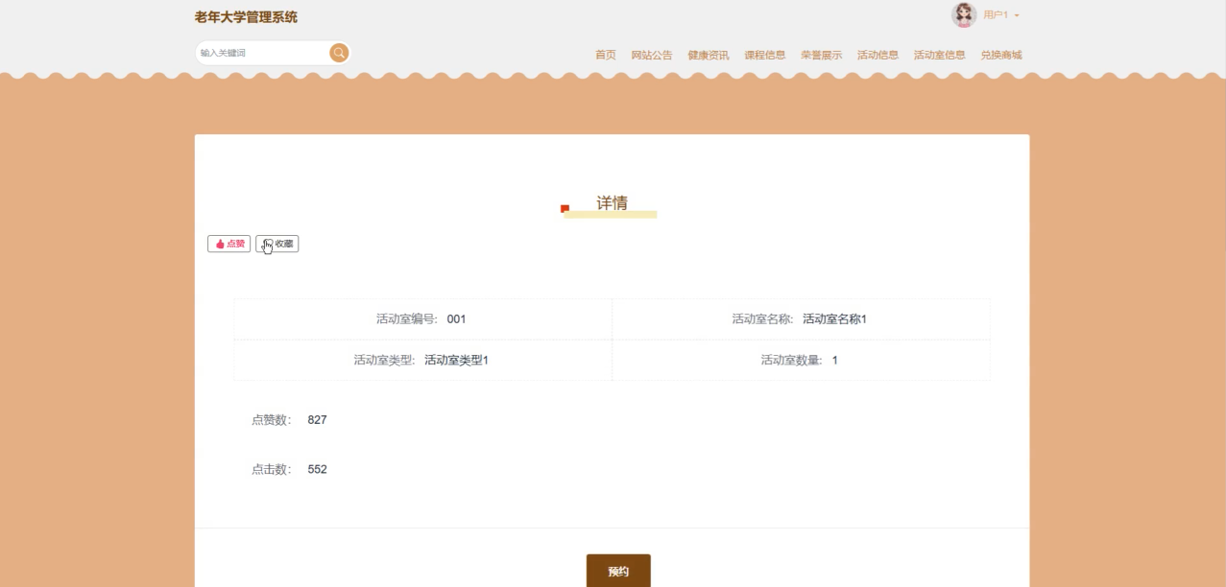Screen dimensions: 1226x587
Task: Click the 收藏 favorite button
Action: [x=277, y=244]
